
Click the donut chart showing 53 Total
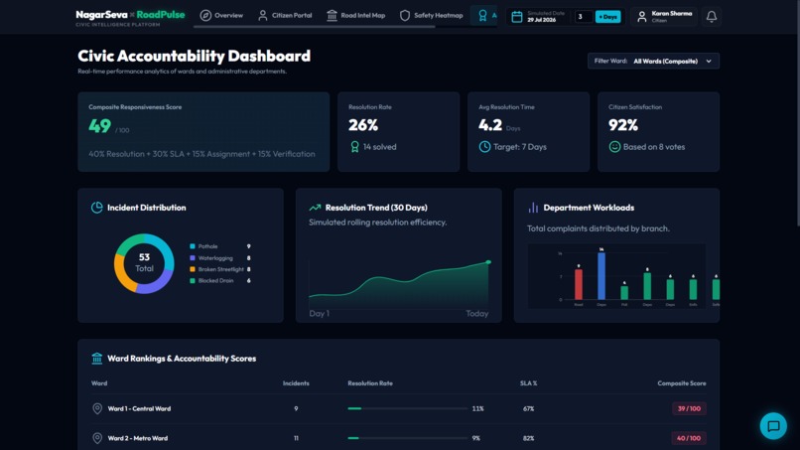click(144, 263)
